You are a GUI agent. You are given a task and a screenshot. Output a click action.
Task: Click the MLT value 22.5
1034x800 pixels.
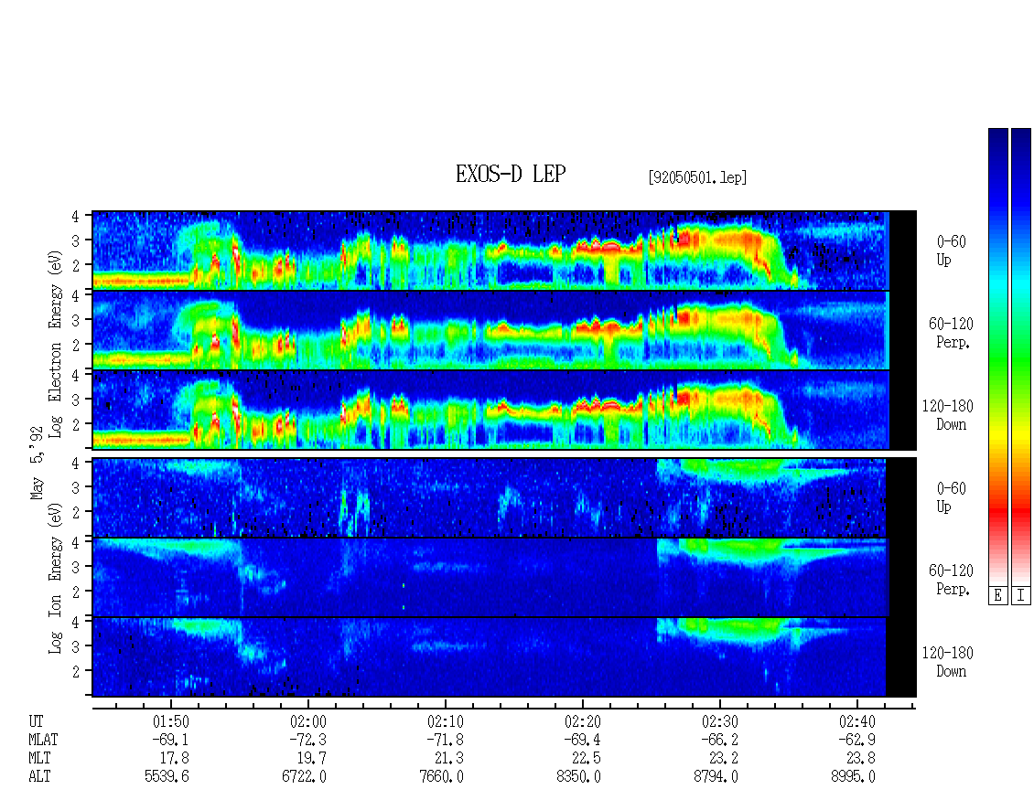click(x=586, y=759)
